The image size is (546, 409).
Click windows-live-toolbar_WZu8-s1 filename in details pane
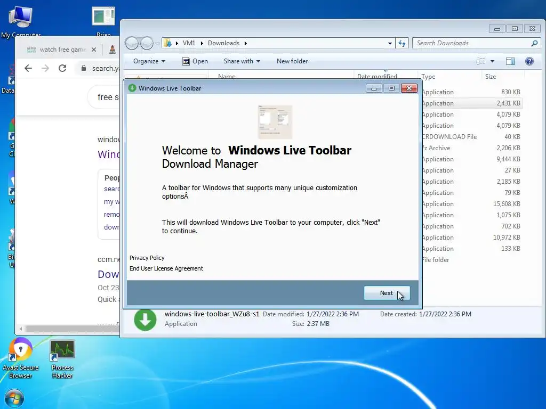point(212,314)
